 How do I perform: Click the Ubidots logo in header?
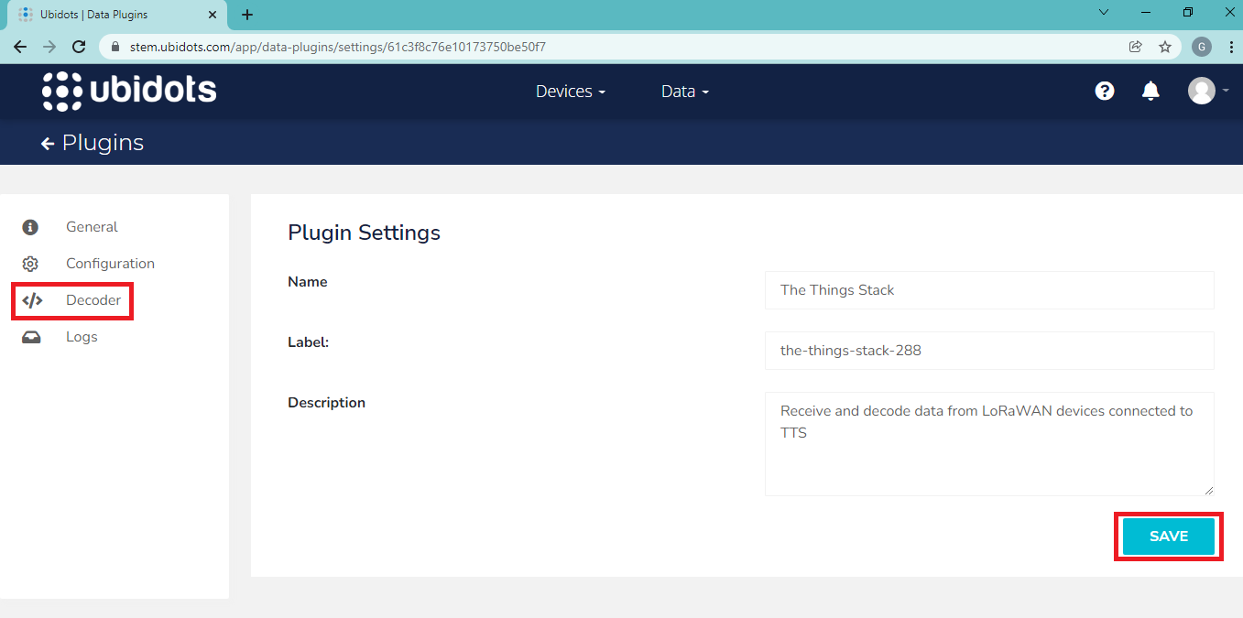point(129,91)
